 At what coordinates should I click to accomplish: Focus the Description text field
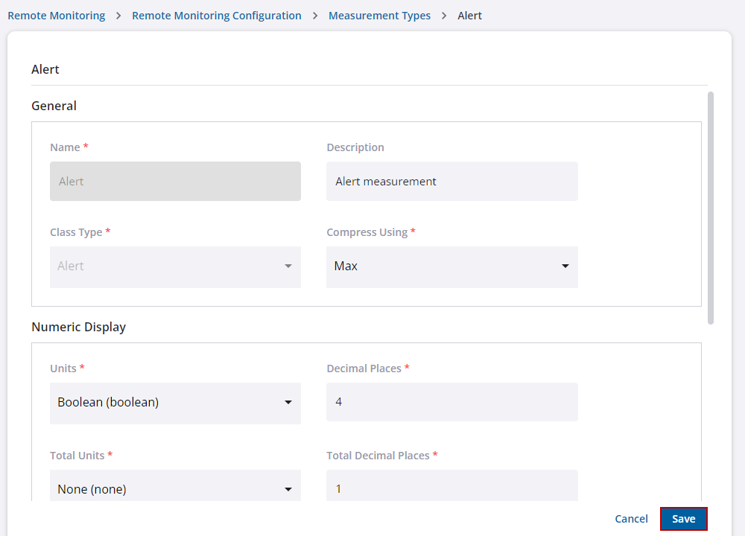(451, 182)
